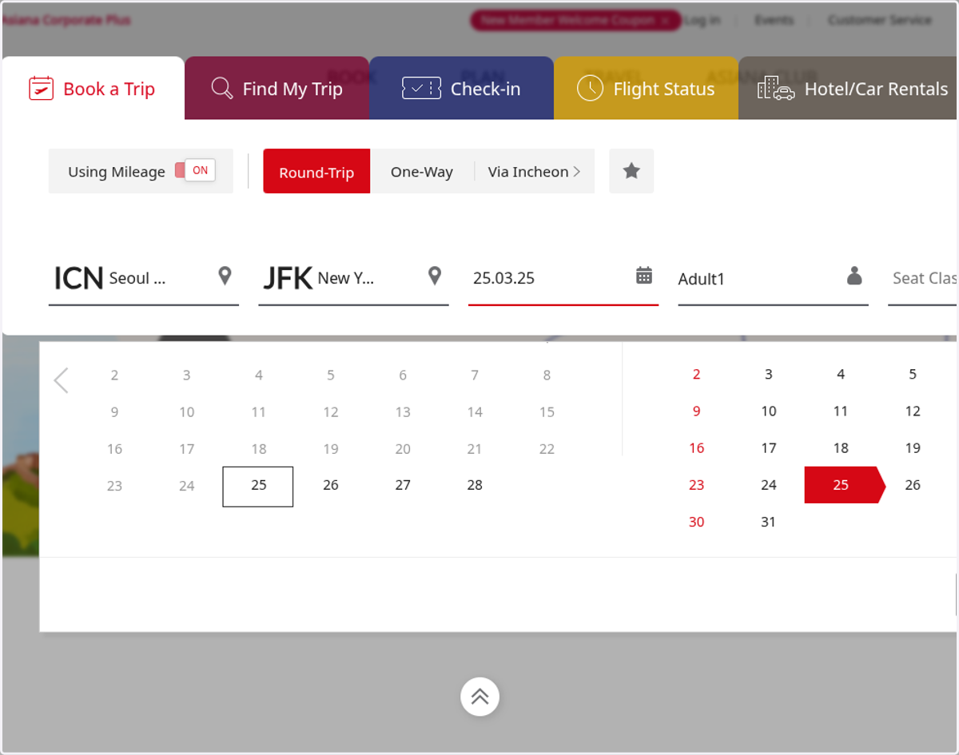Image resolution: width=959 pixels, height=755 pixels.
Task: Select Round-Trip option
Action: click(x=316, y=172)
